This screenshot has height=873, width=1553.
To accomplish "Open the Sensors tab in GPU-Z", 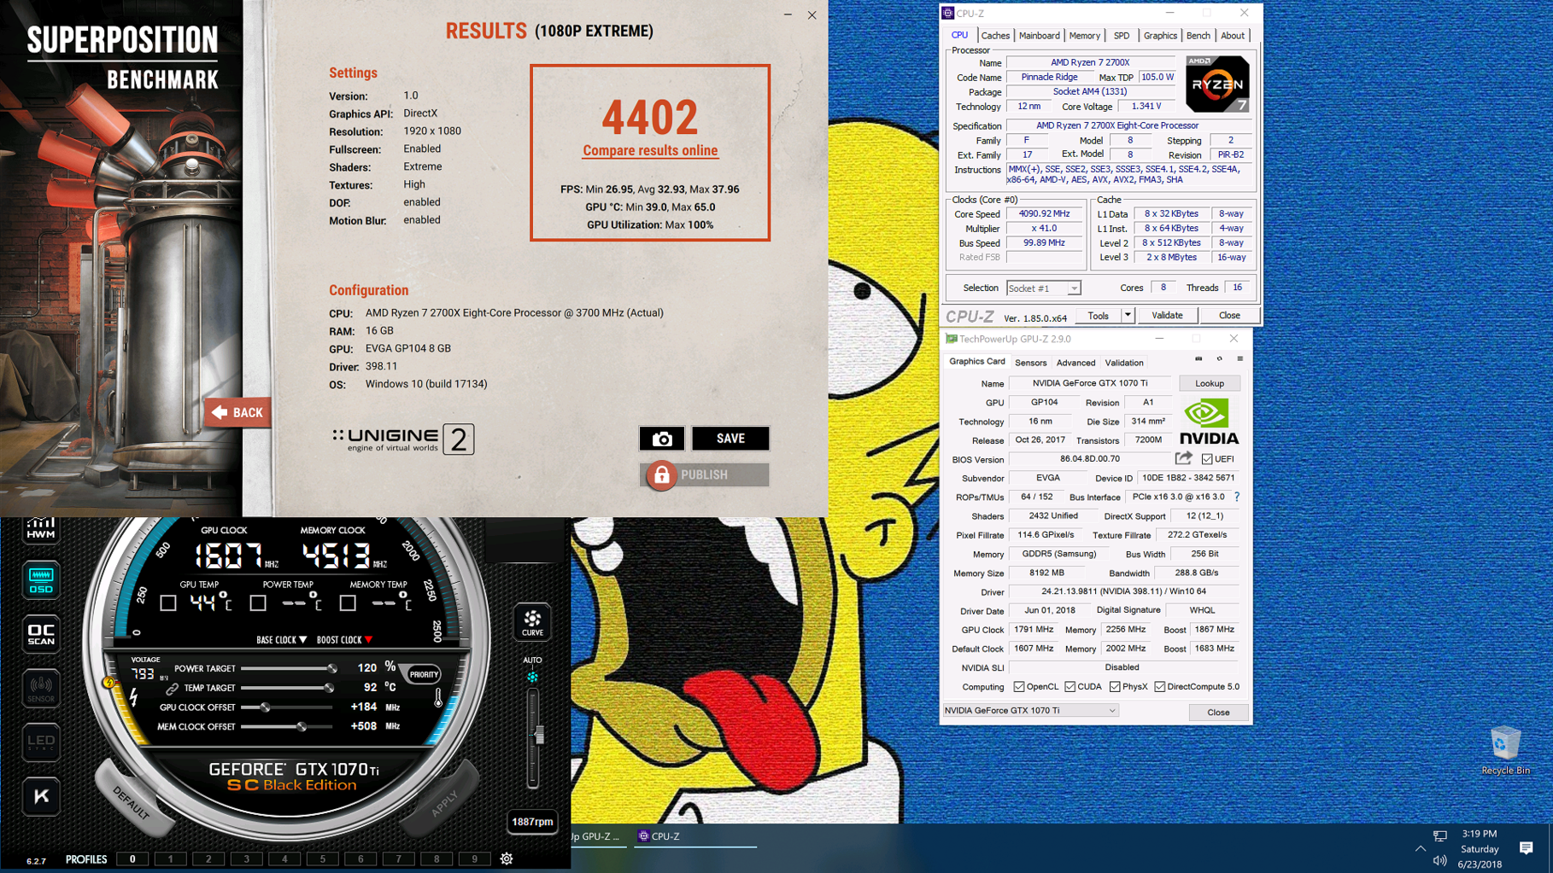I will 1030,363.
